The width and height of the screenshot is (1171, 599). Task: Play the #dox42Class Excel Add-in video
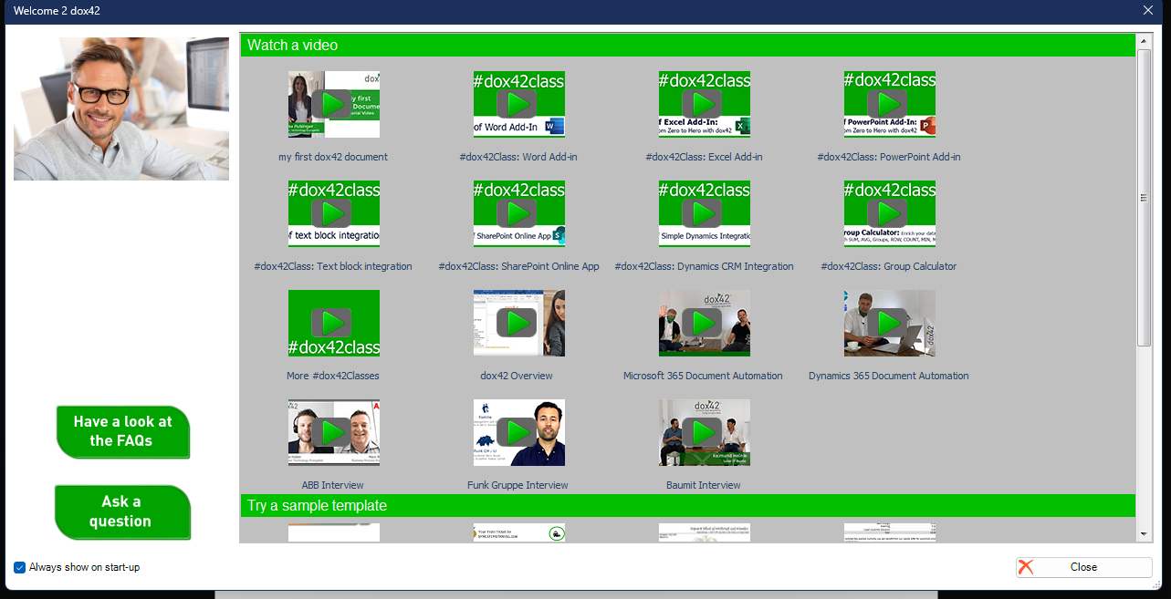(x=704, y=104)
